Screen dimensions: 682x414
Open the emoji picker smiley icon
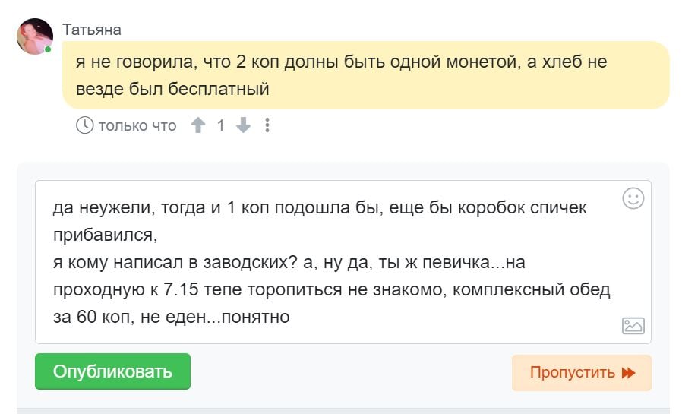point(633,199)
